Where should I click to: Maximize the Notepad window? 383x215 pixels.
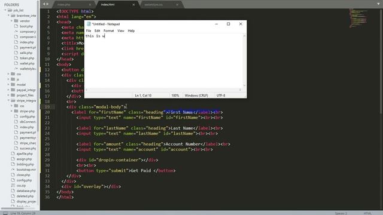[x=229, y=24]
